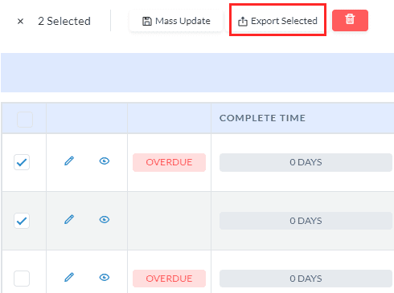This screenshot has width=394, height=293.
Task: Click the Mass Update button
Action: tap(176, 21)
